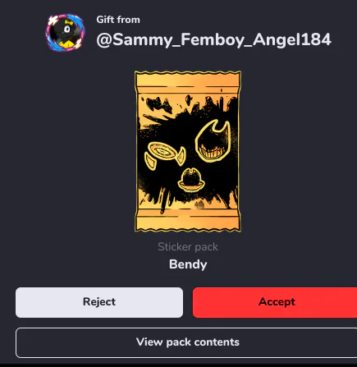Click the yellow bow on the avatar character

(x=69, y=22)
